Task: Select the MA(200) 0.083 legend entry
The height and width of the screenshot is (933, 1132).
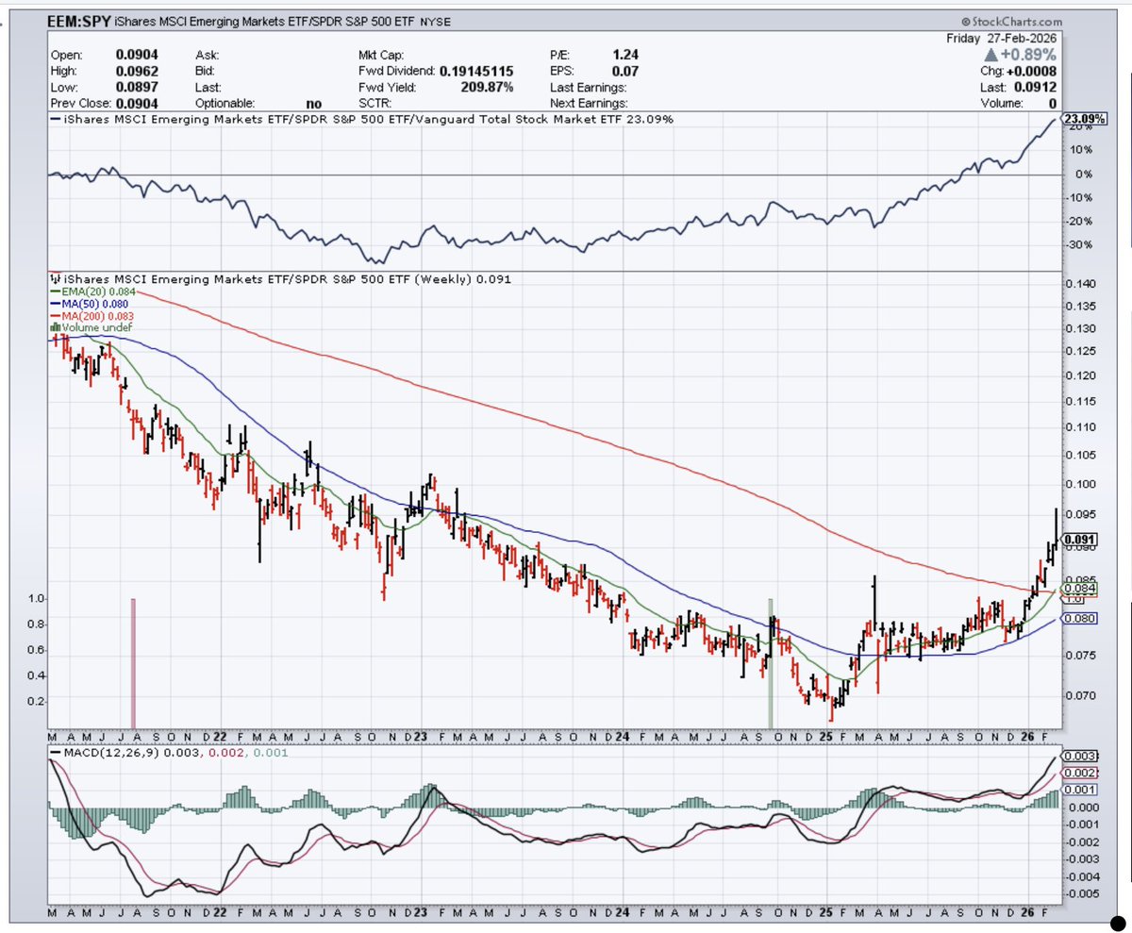Action: 91,315
